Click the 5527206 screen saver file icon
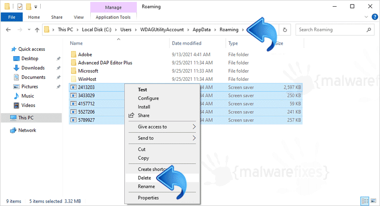The height and width of the screenshot is (206, 380). click(x=73, y=112)
